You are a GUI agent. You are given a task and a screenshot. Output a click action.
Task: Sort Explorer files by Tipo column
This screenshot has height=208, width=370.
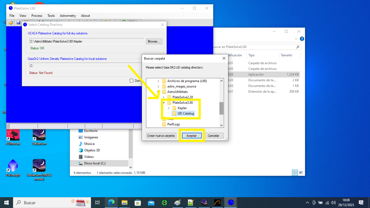point(251,55)
